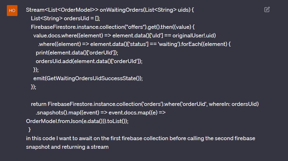Click the 'waiting' status forEach line

click(x=134, y=44)
